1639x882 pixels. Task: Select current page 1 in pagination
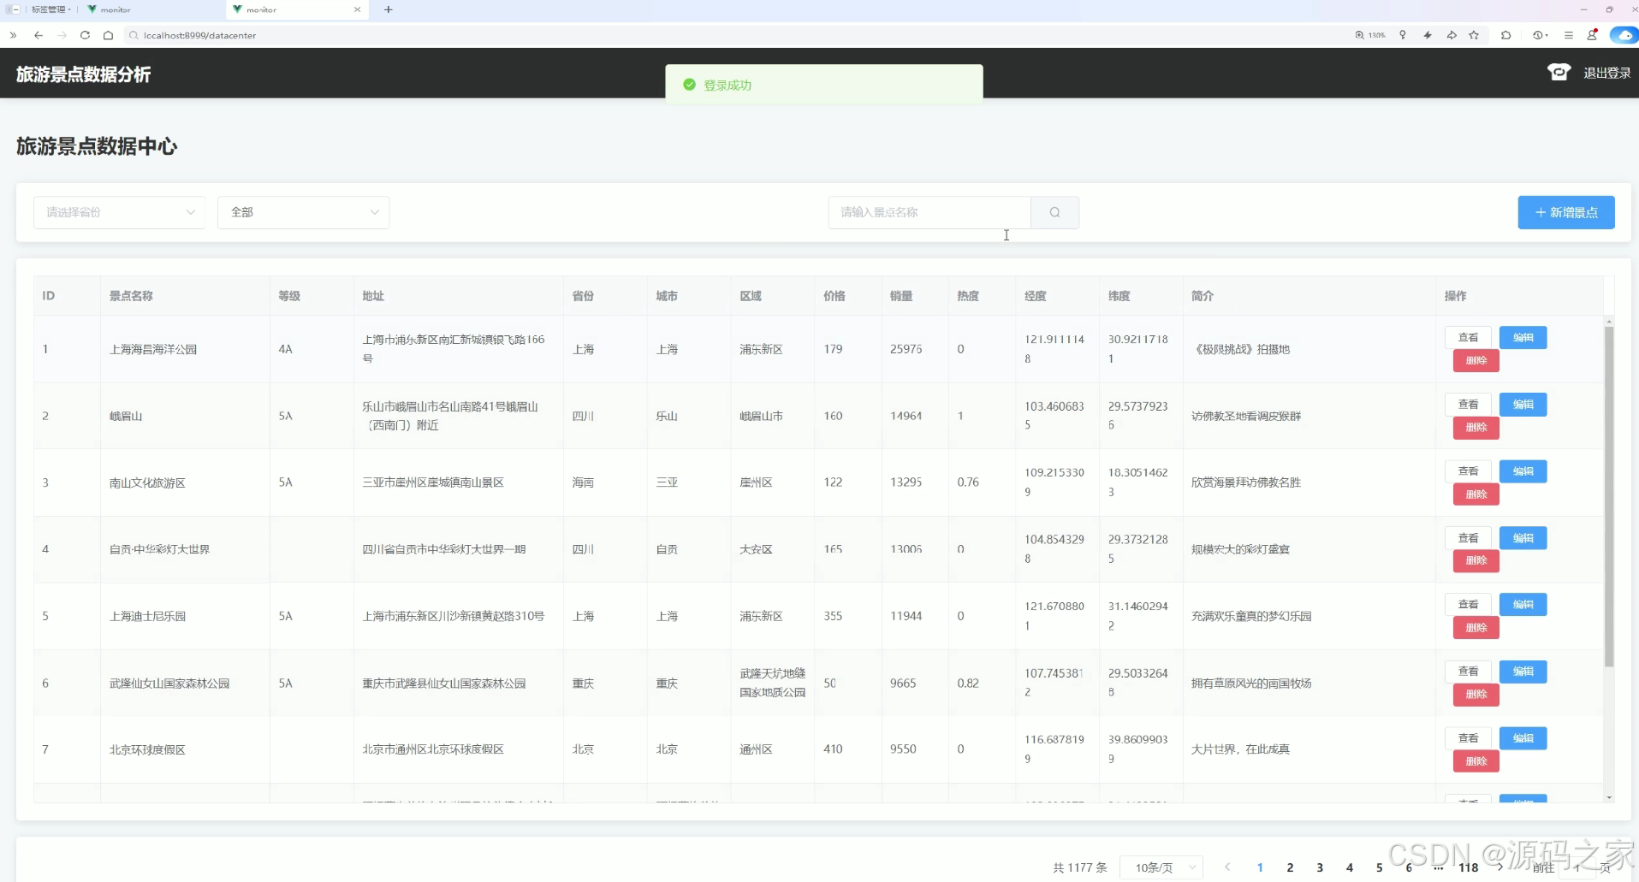click(x=1260, y=867)
